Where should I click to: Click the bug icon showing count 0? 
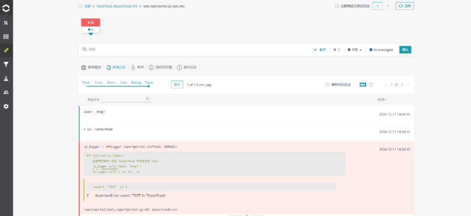[335, 50]
